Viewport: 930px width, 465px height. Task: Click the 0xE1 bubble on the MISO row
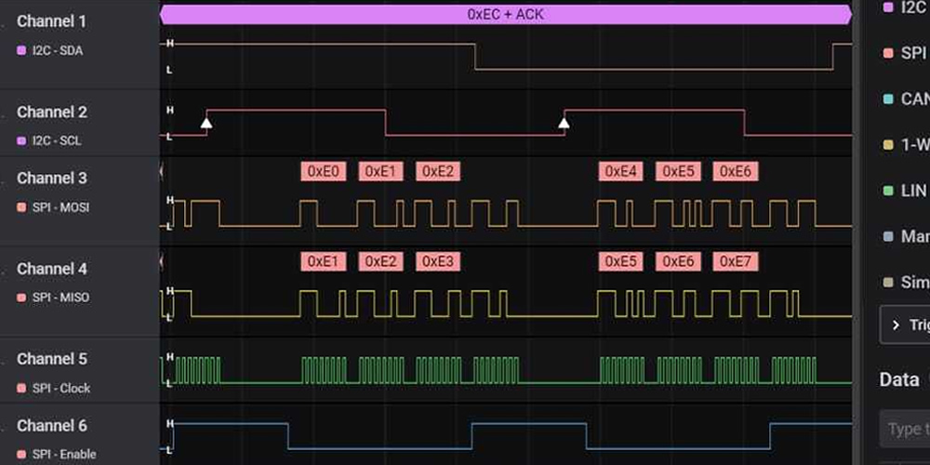pos(324,261)
